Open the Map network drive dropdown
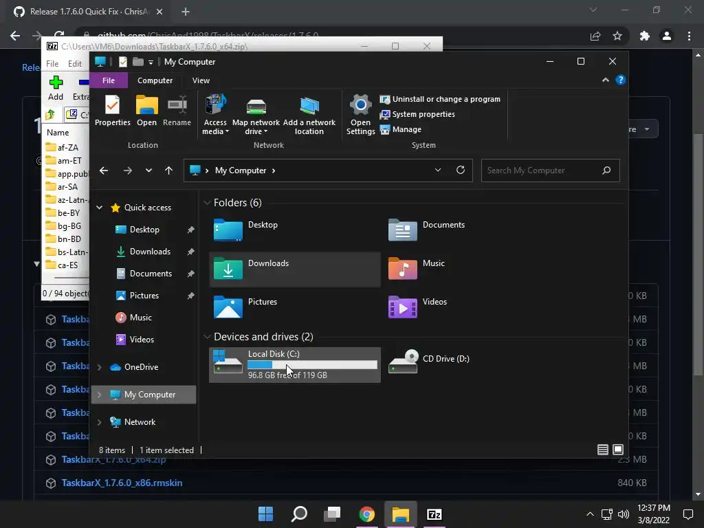The image size is (704, 528). click(x=256, y=115)
